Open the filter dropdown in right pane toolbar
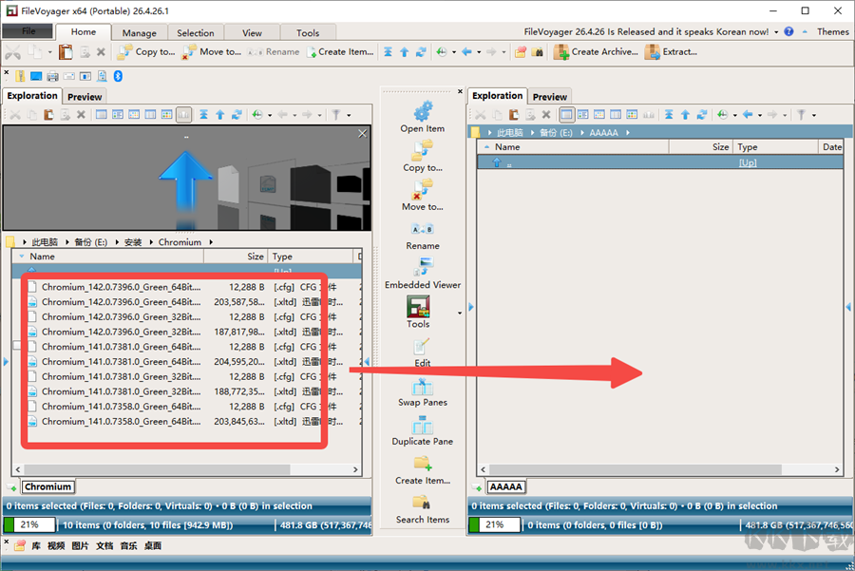The width and height of the screenshot is (855, 571). pos(813,115)
